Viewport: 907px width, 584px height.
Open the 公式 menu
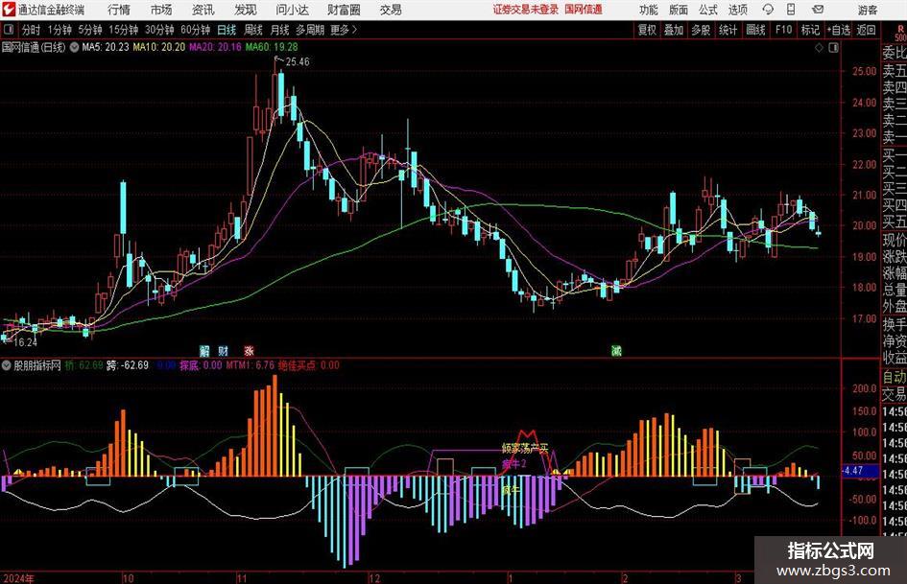coord(708,10)
